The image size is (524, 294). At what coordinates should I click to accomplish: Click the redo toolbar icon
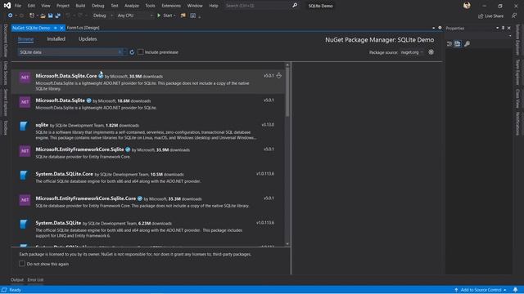point(80,16)
